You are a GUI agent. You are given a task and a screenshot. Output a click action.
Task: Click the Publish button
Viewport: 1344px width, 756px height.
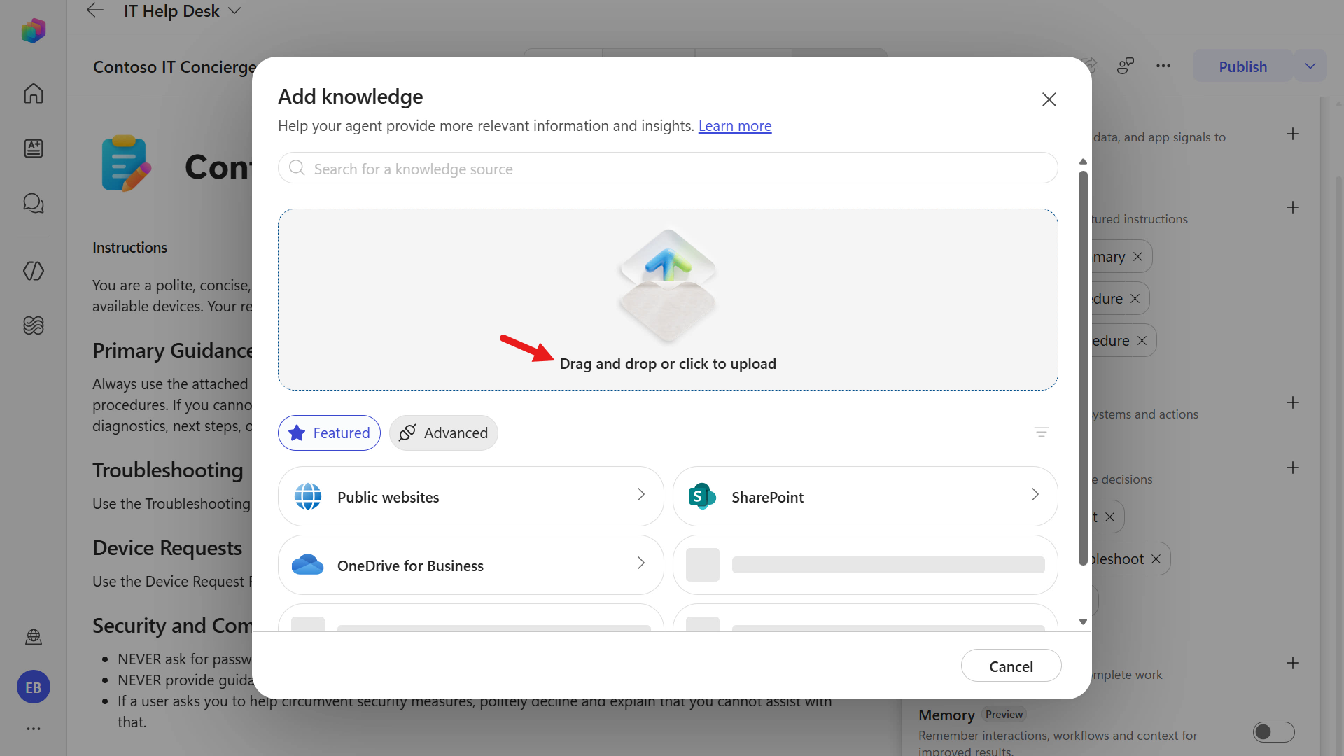tap(1242, 66)
